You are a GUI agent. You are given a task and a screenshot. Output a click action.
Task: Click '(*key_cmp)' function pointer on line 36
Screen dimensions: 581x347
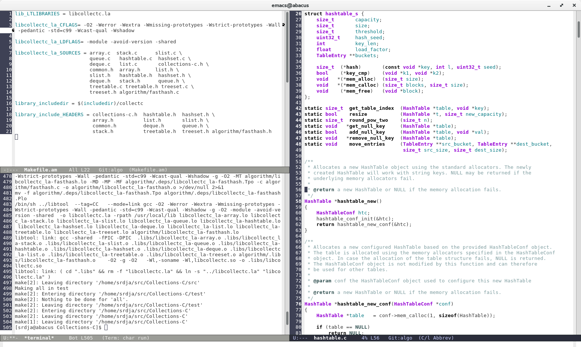point(355,73)
